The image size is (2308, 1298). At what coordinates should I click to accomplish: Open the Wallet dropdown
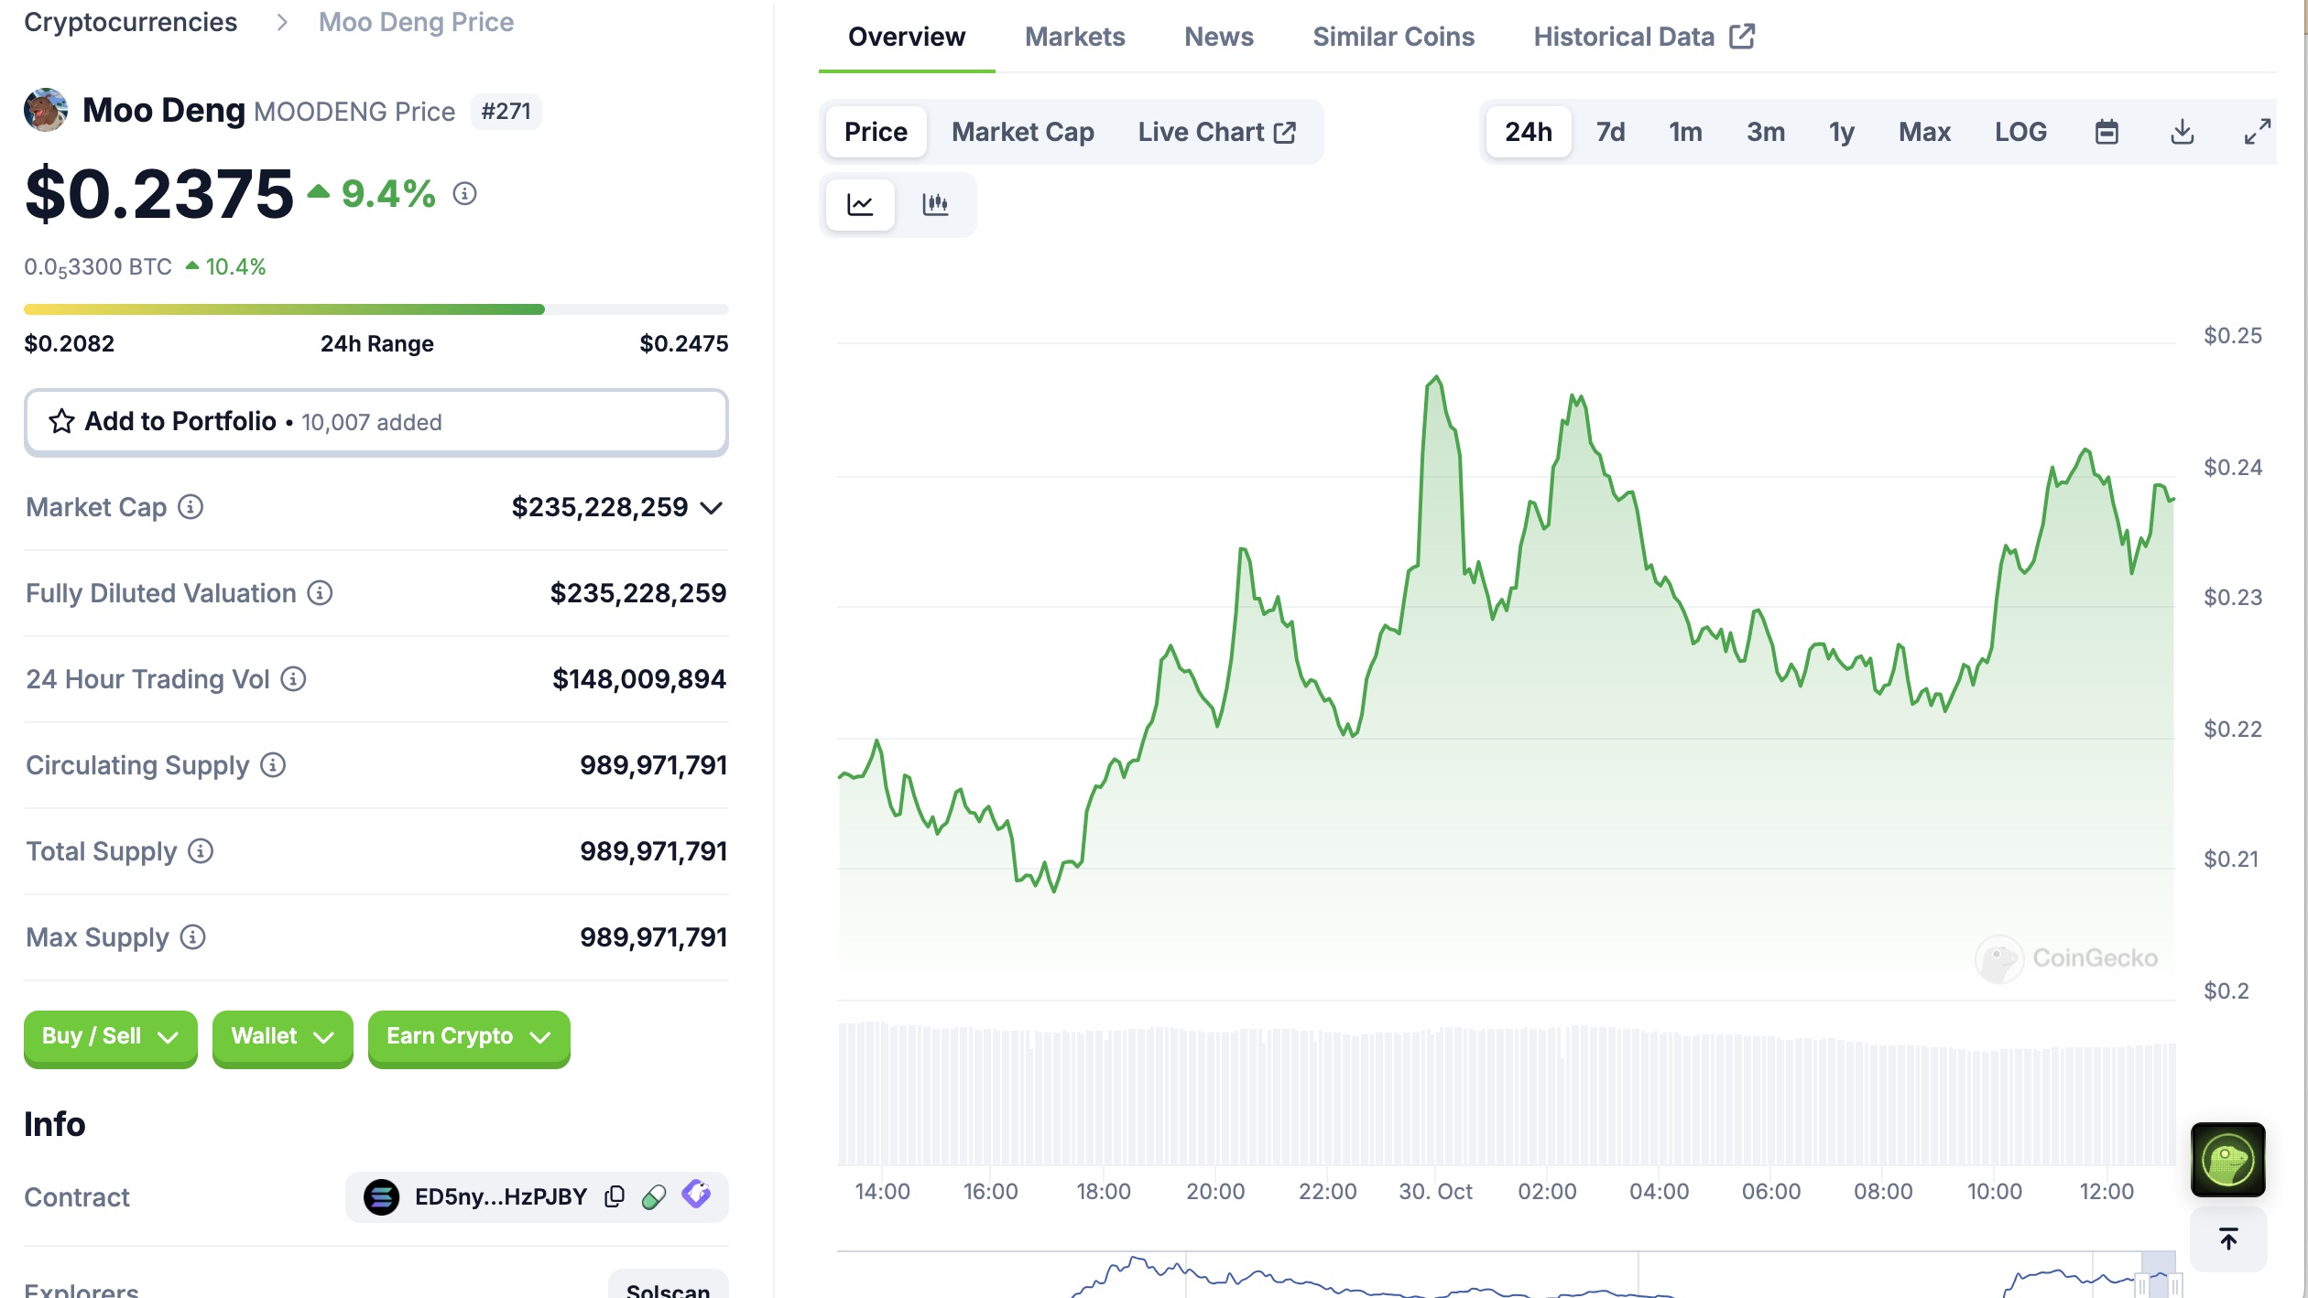pos(282,1037)
